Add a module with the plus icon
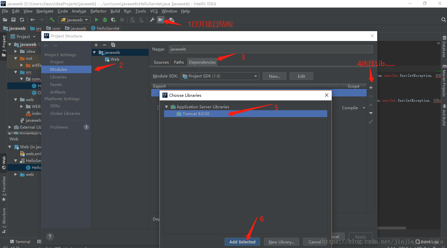This screenshot has height=248, width=447. [x=96, y=45]
